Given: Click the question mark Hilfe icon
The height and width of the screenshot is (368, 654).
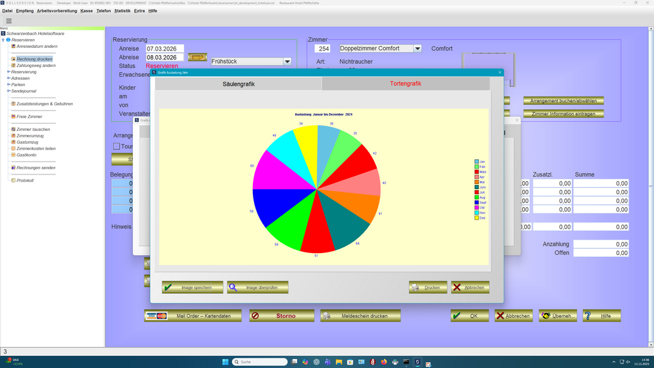Looking at the screenshot, I should click(588, 315).
